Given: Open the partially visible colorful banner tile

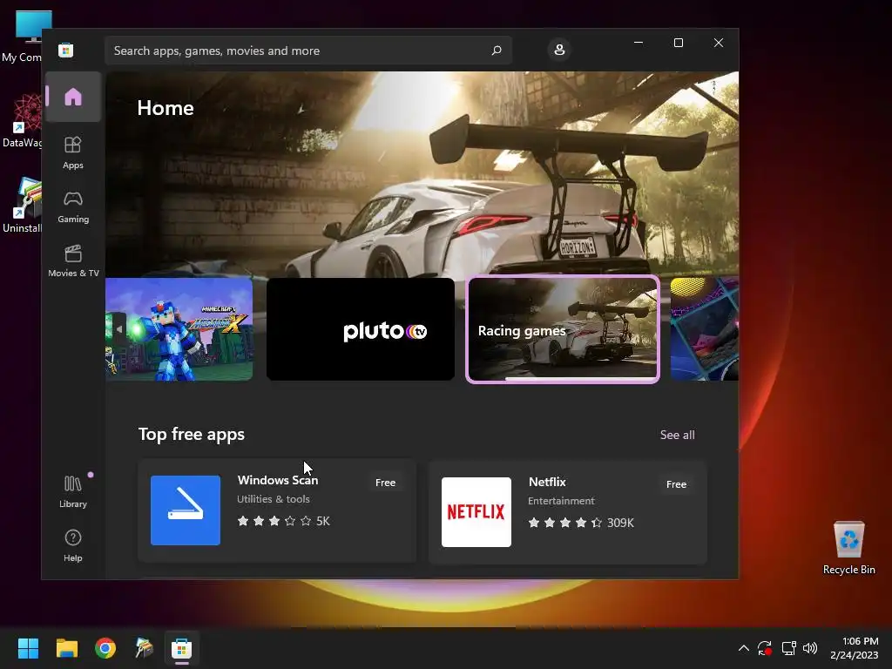Looking at the screenshot, I should [704, 328].
